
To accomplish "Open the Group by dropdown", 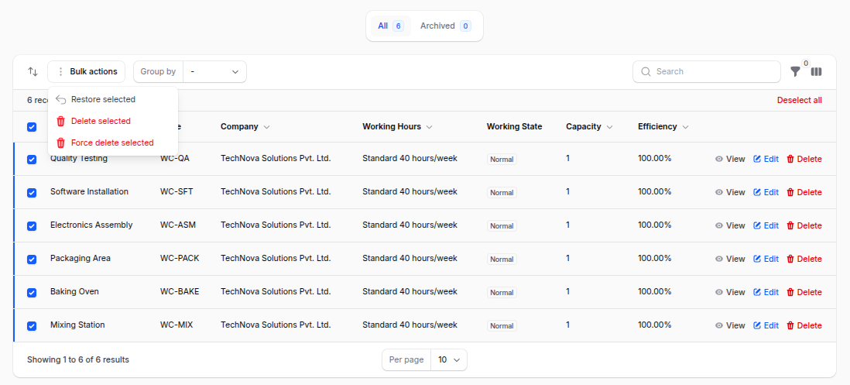I will (x=214, y=71).
